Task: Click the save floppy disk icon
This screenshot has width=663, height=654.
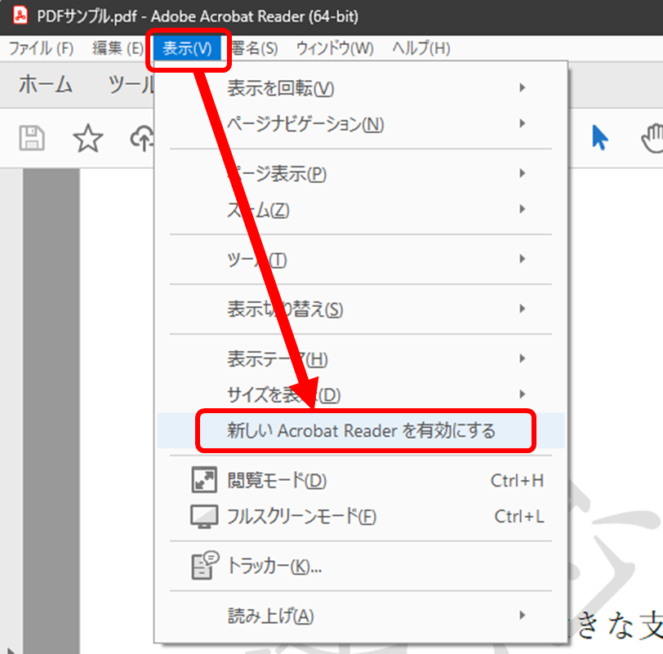Action: (x=32, y=138)
